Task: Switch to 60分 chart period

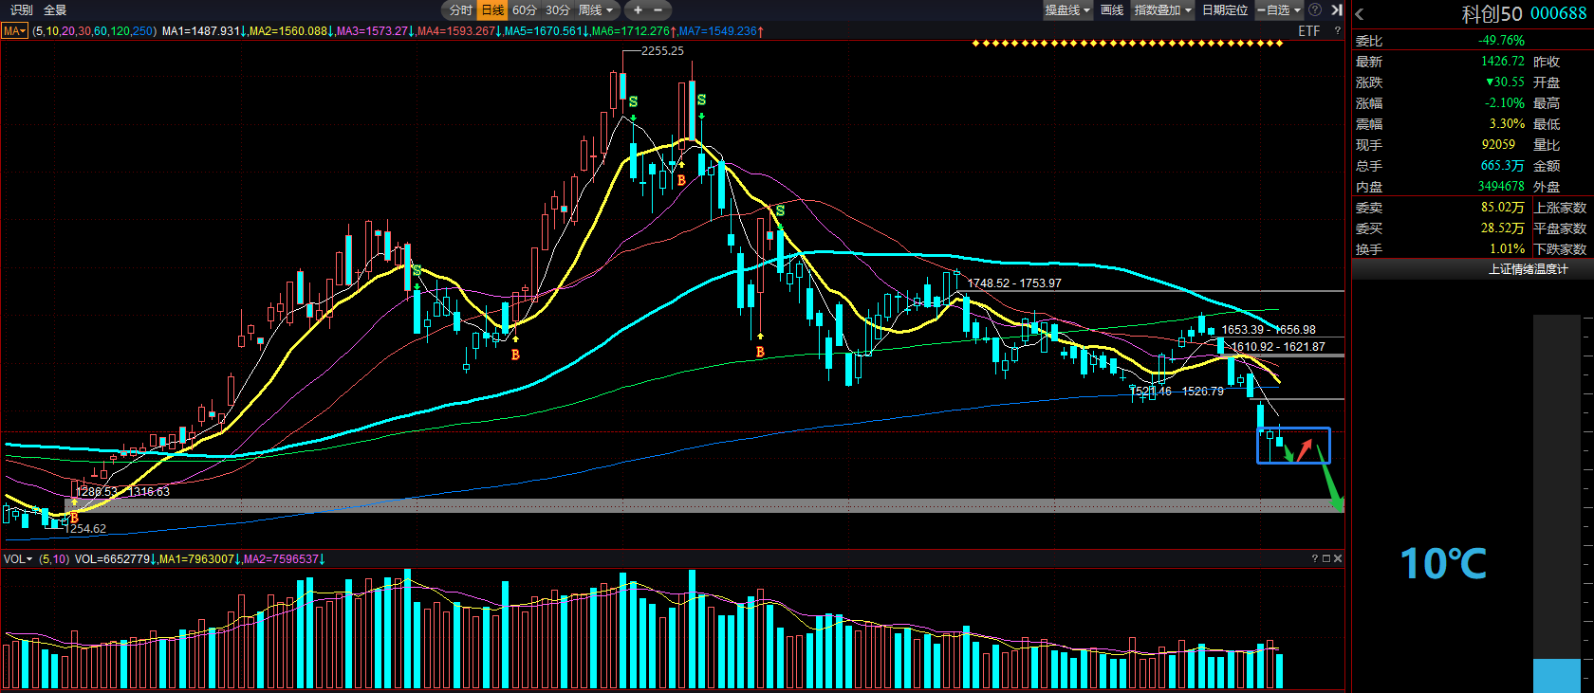Action: (525, 10)
